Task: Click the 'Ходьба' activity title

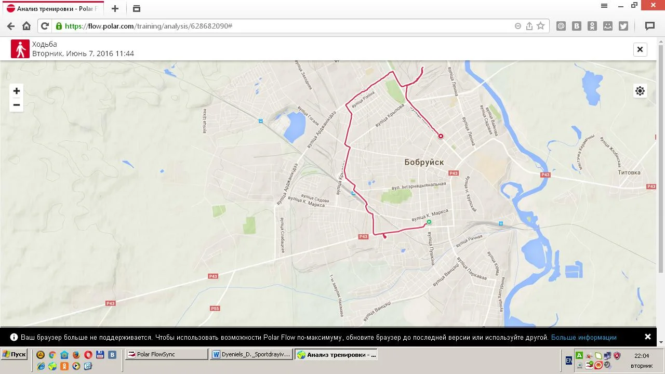Action: [45, 44]
